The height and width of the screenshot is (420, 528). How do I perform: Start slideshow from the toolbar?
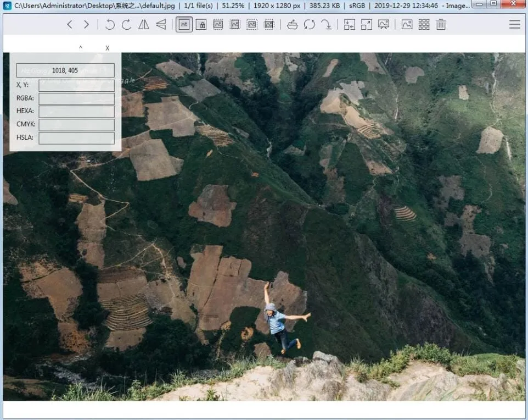pyautogui.click(x=384, y=25)
